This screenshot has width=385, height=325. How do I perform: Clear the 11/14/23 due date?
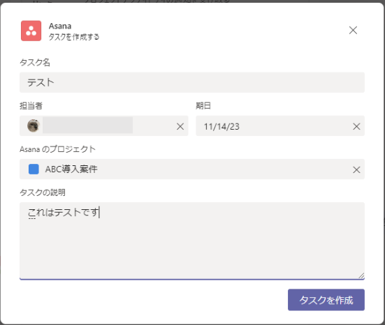[x=356, y=126]
